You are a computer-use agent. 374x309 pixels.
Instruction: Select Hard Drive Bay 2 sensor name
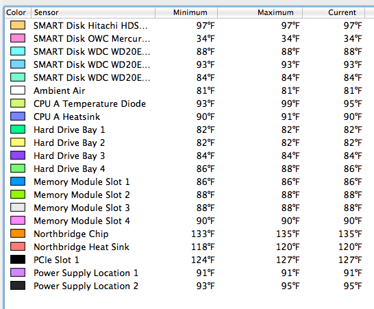pyautogui.click(x=69, y=143)
